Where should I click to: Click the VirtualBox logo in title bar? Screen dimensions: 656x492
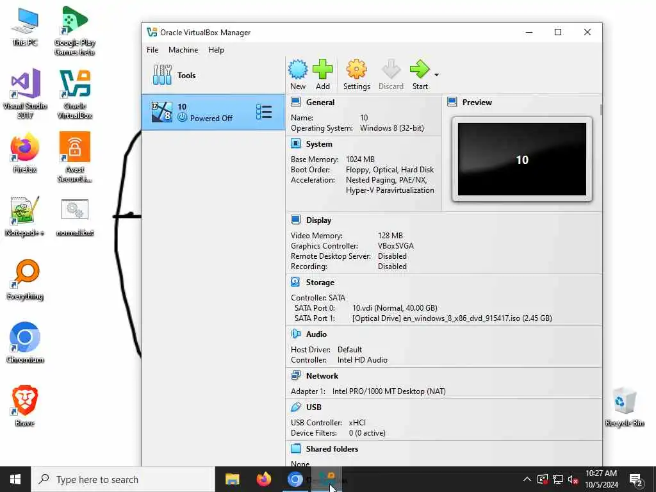click(x=152, y=32)
